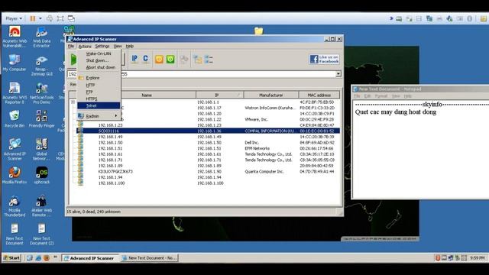Sort by Name column header
This screenshot has height=275, width=489.
[147, 95]
